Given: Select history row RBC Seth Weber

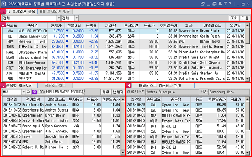Looking at the screenshot, I should tap(62, 142).
